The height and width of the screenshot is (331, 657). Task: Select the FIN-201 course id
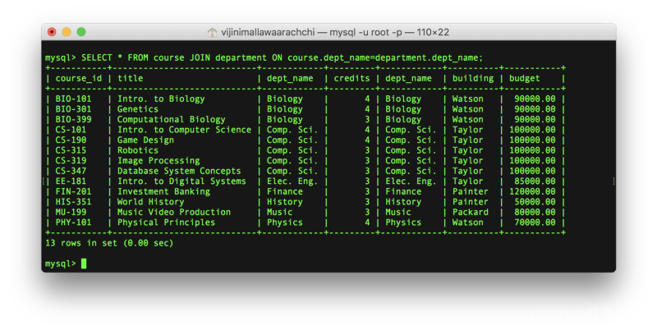73,191
